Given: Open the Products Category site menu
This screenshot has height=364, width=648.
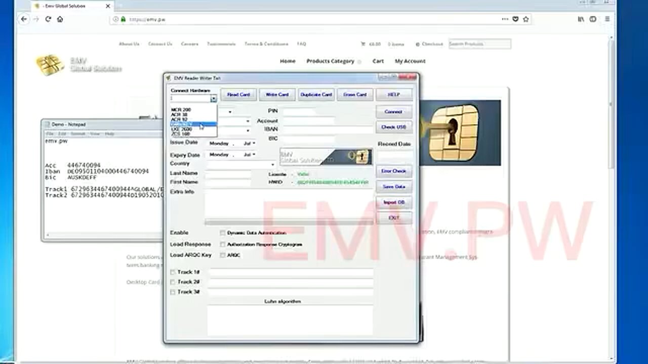Looking at the screenshot, I should point(330,61).
